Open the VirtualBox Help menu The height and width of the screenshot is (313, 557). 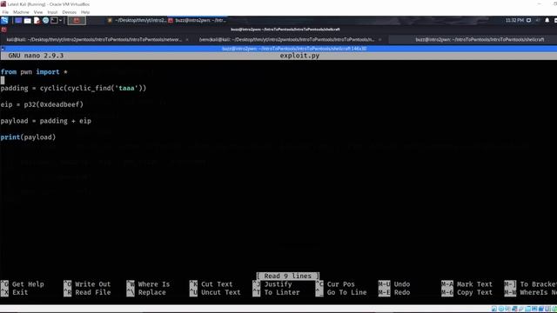(85, 12)
